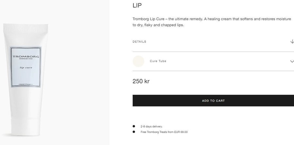
Task: Select the cream Cure Tube color swatch
Action: pyautogui.click(x=139, y=61)
